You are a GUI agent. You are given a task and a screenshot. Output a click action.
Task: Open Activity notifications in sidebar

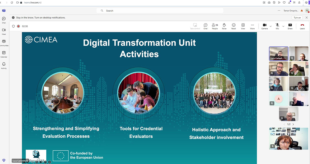tap(4, 65)
